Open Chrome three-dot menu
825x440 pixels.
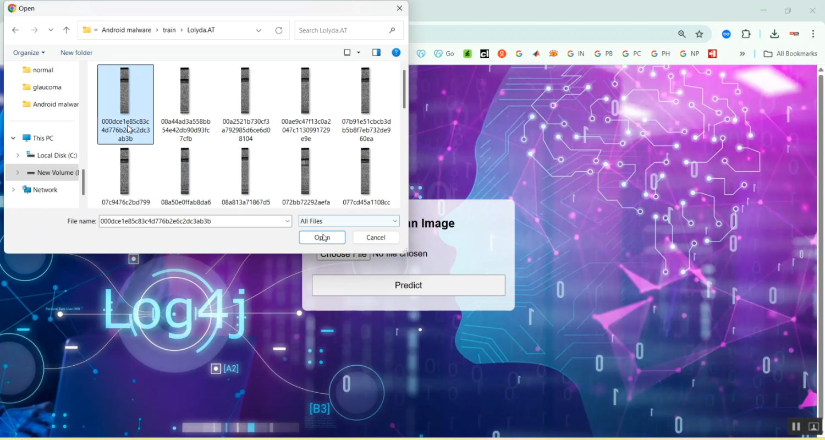[813, 34]
